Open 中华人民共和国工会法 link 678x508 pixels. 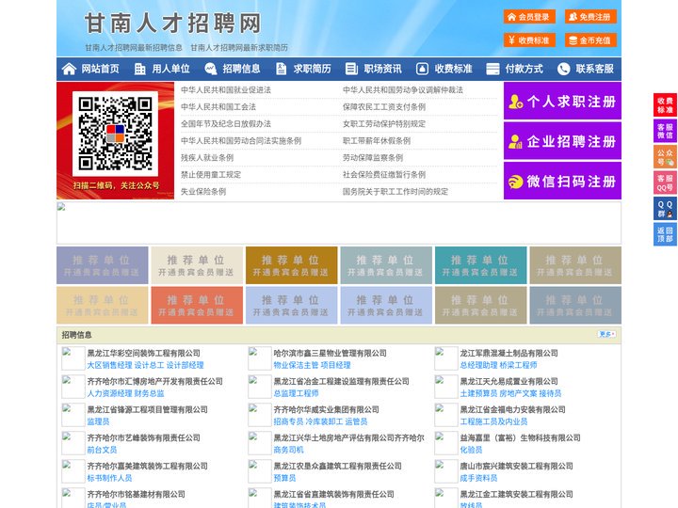[218, 106]
